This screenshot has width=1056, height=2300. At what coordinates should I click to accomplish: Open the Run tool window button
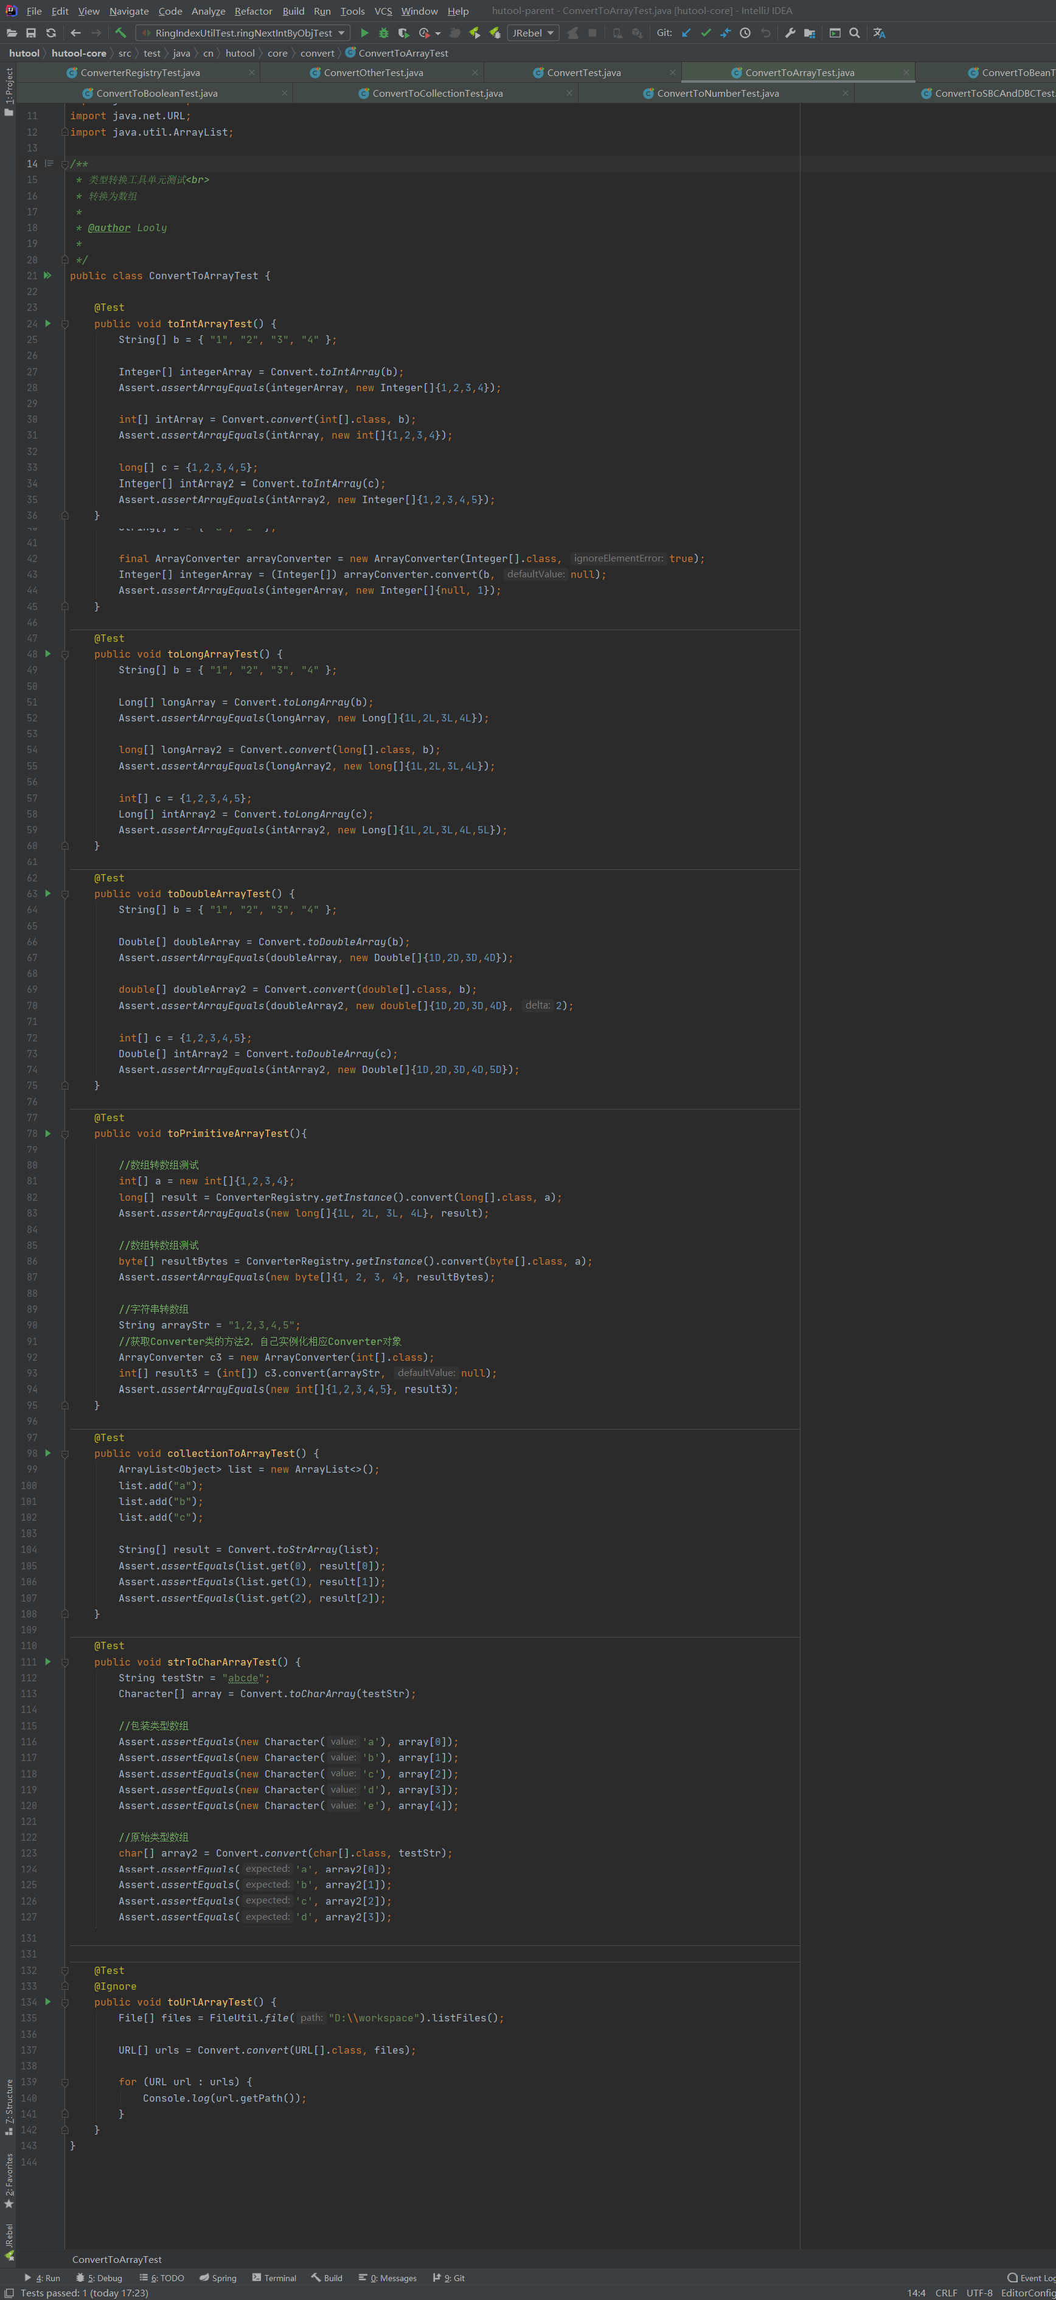[x=43, y=2277]
